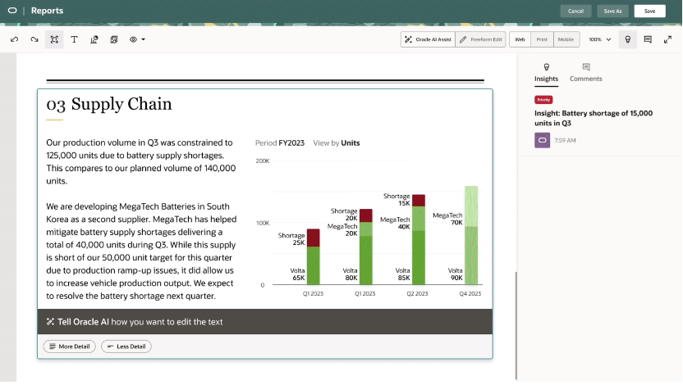Select the Print view mode
The height and width of the screenshot is (385, 683).
pos(542,39)
